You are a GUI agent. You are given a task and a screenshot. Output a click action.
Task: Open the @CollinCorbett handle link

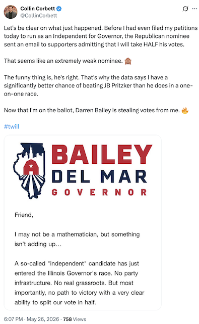tap(38, 16)
